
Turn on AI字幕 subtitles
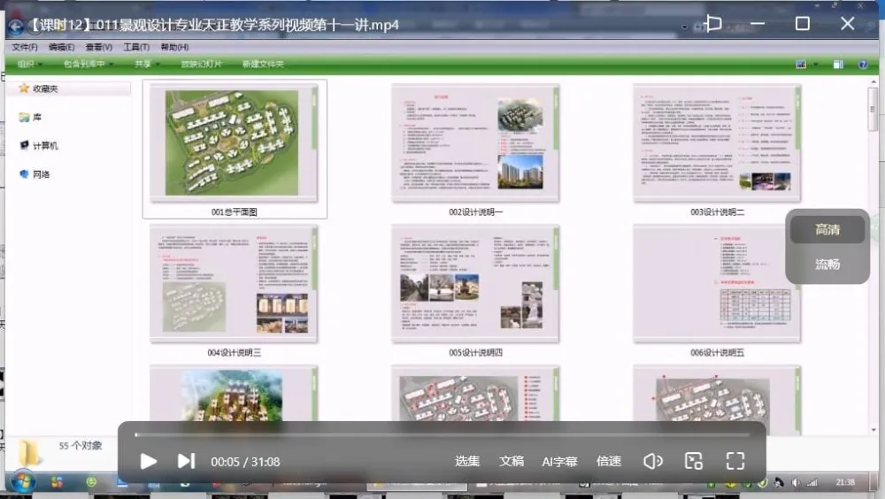tap(559, 461)
